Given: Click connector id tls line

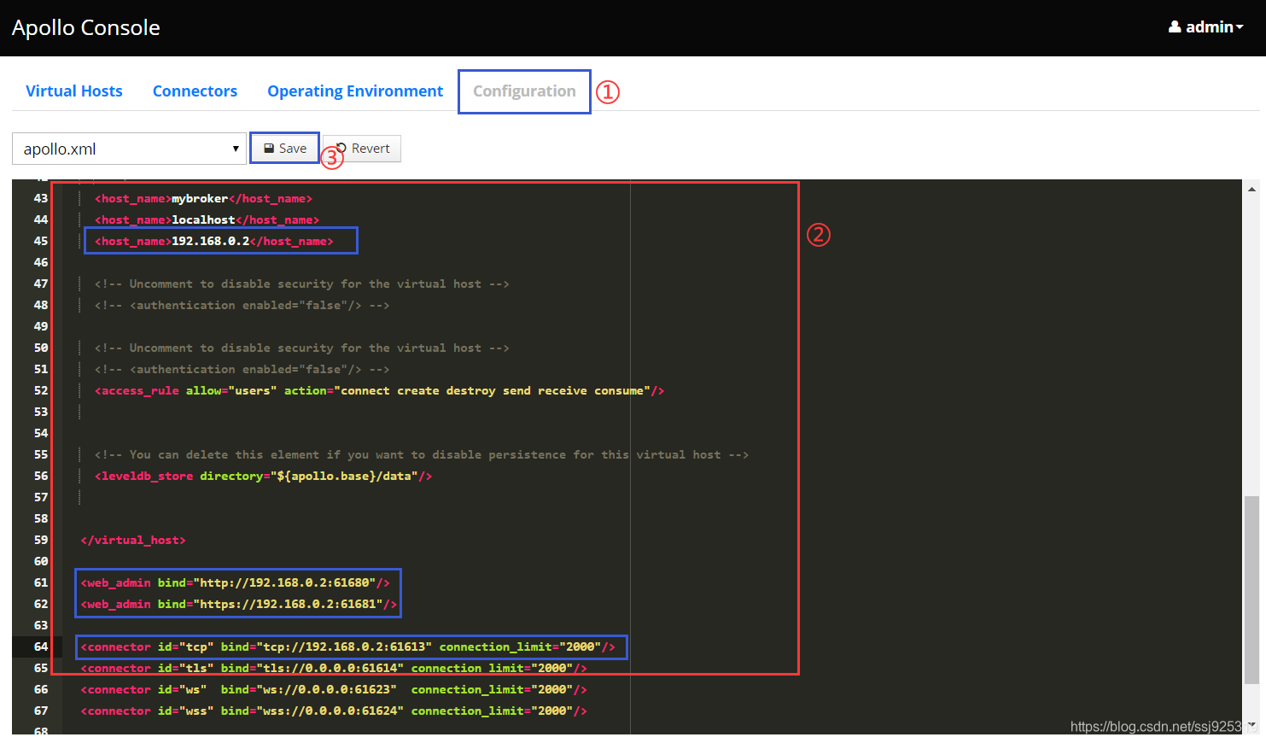Looking at the screenshot, I should pyautogui.click(x=334, y=668).
